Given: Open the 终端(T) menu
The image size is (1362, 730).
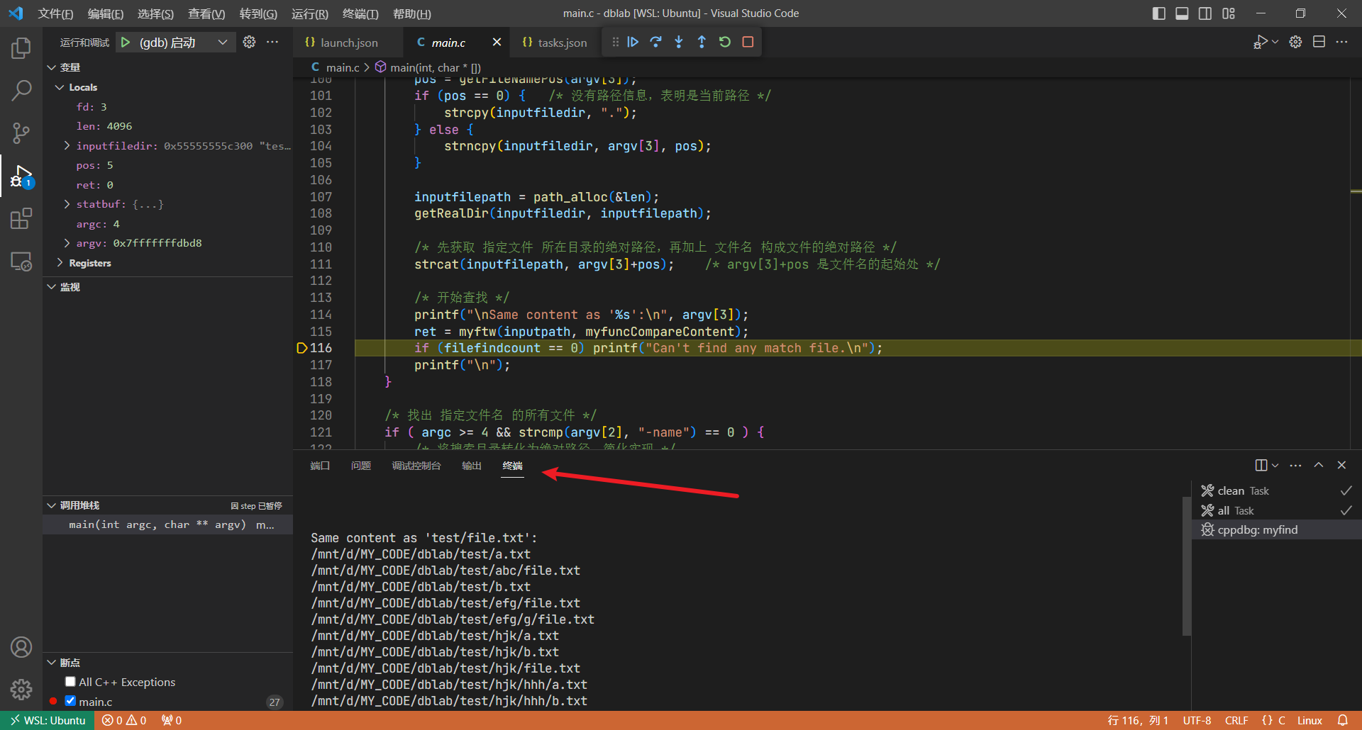Looking at the screenshot, I should tap(360, 14).
